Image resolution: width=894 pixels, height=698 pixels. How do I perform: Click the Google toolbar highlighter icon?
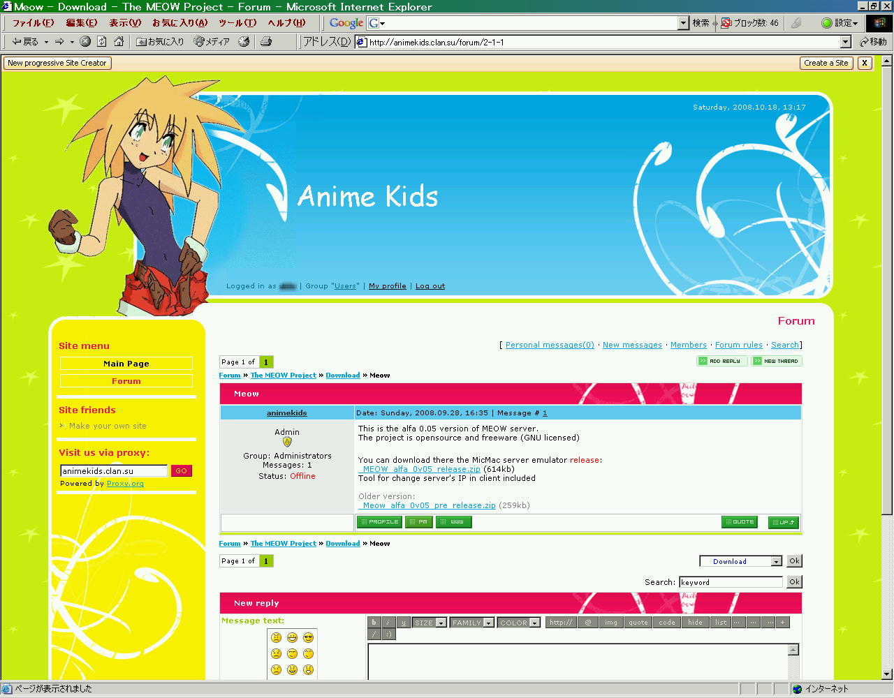(x=796, y=23)
